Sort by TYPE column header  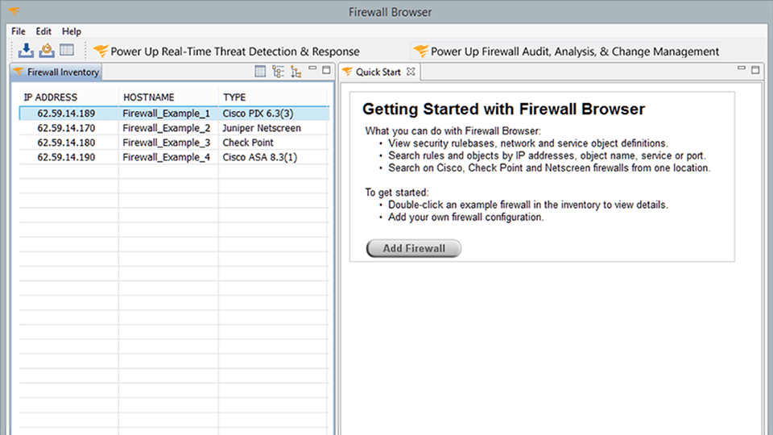pyautogui.click(x=234, y=97)
